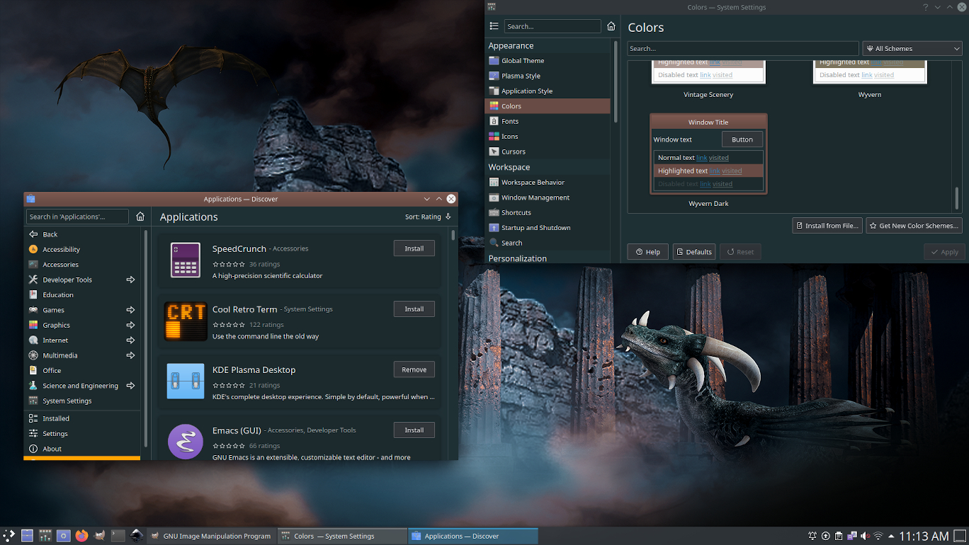Go Back in Discover sidebar
This screenshot has width=969, height=545.
click(x=84, y=234)
